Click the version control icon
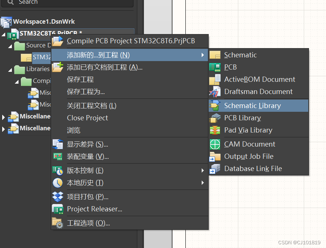 58,171
